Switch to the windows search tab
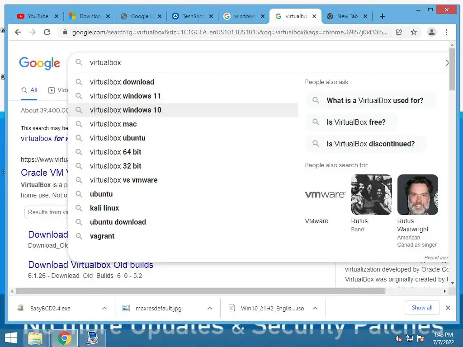The image size is (463, 347). tap(244, 16)
